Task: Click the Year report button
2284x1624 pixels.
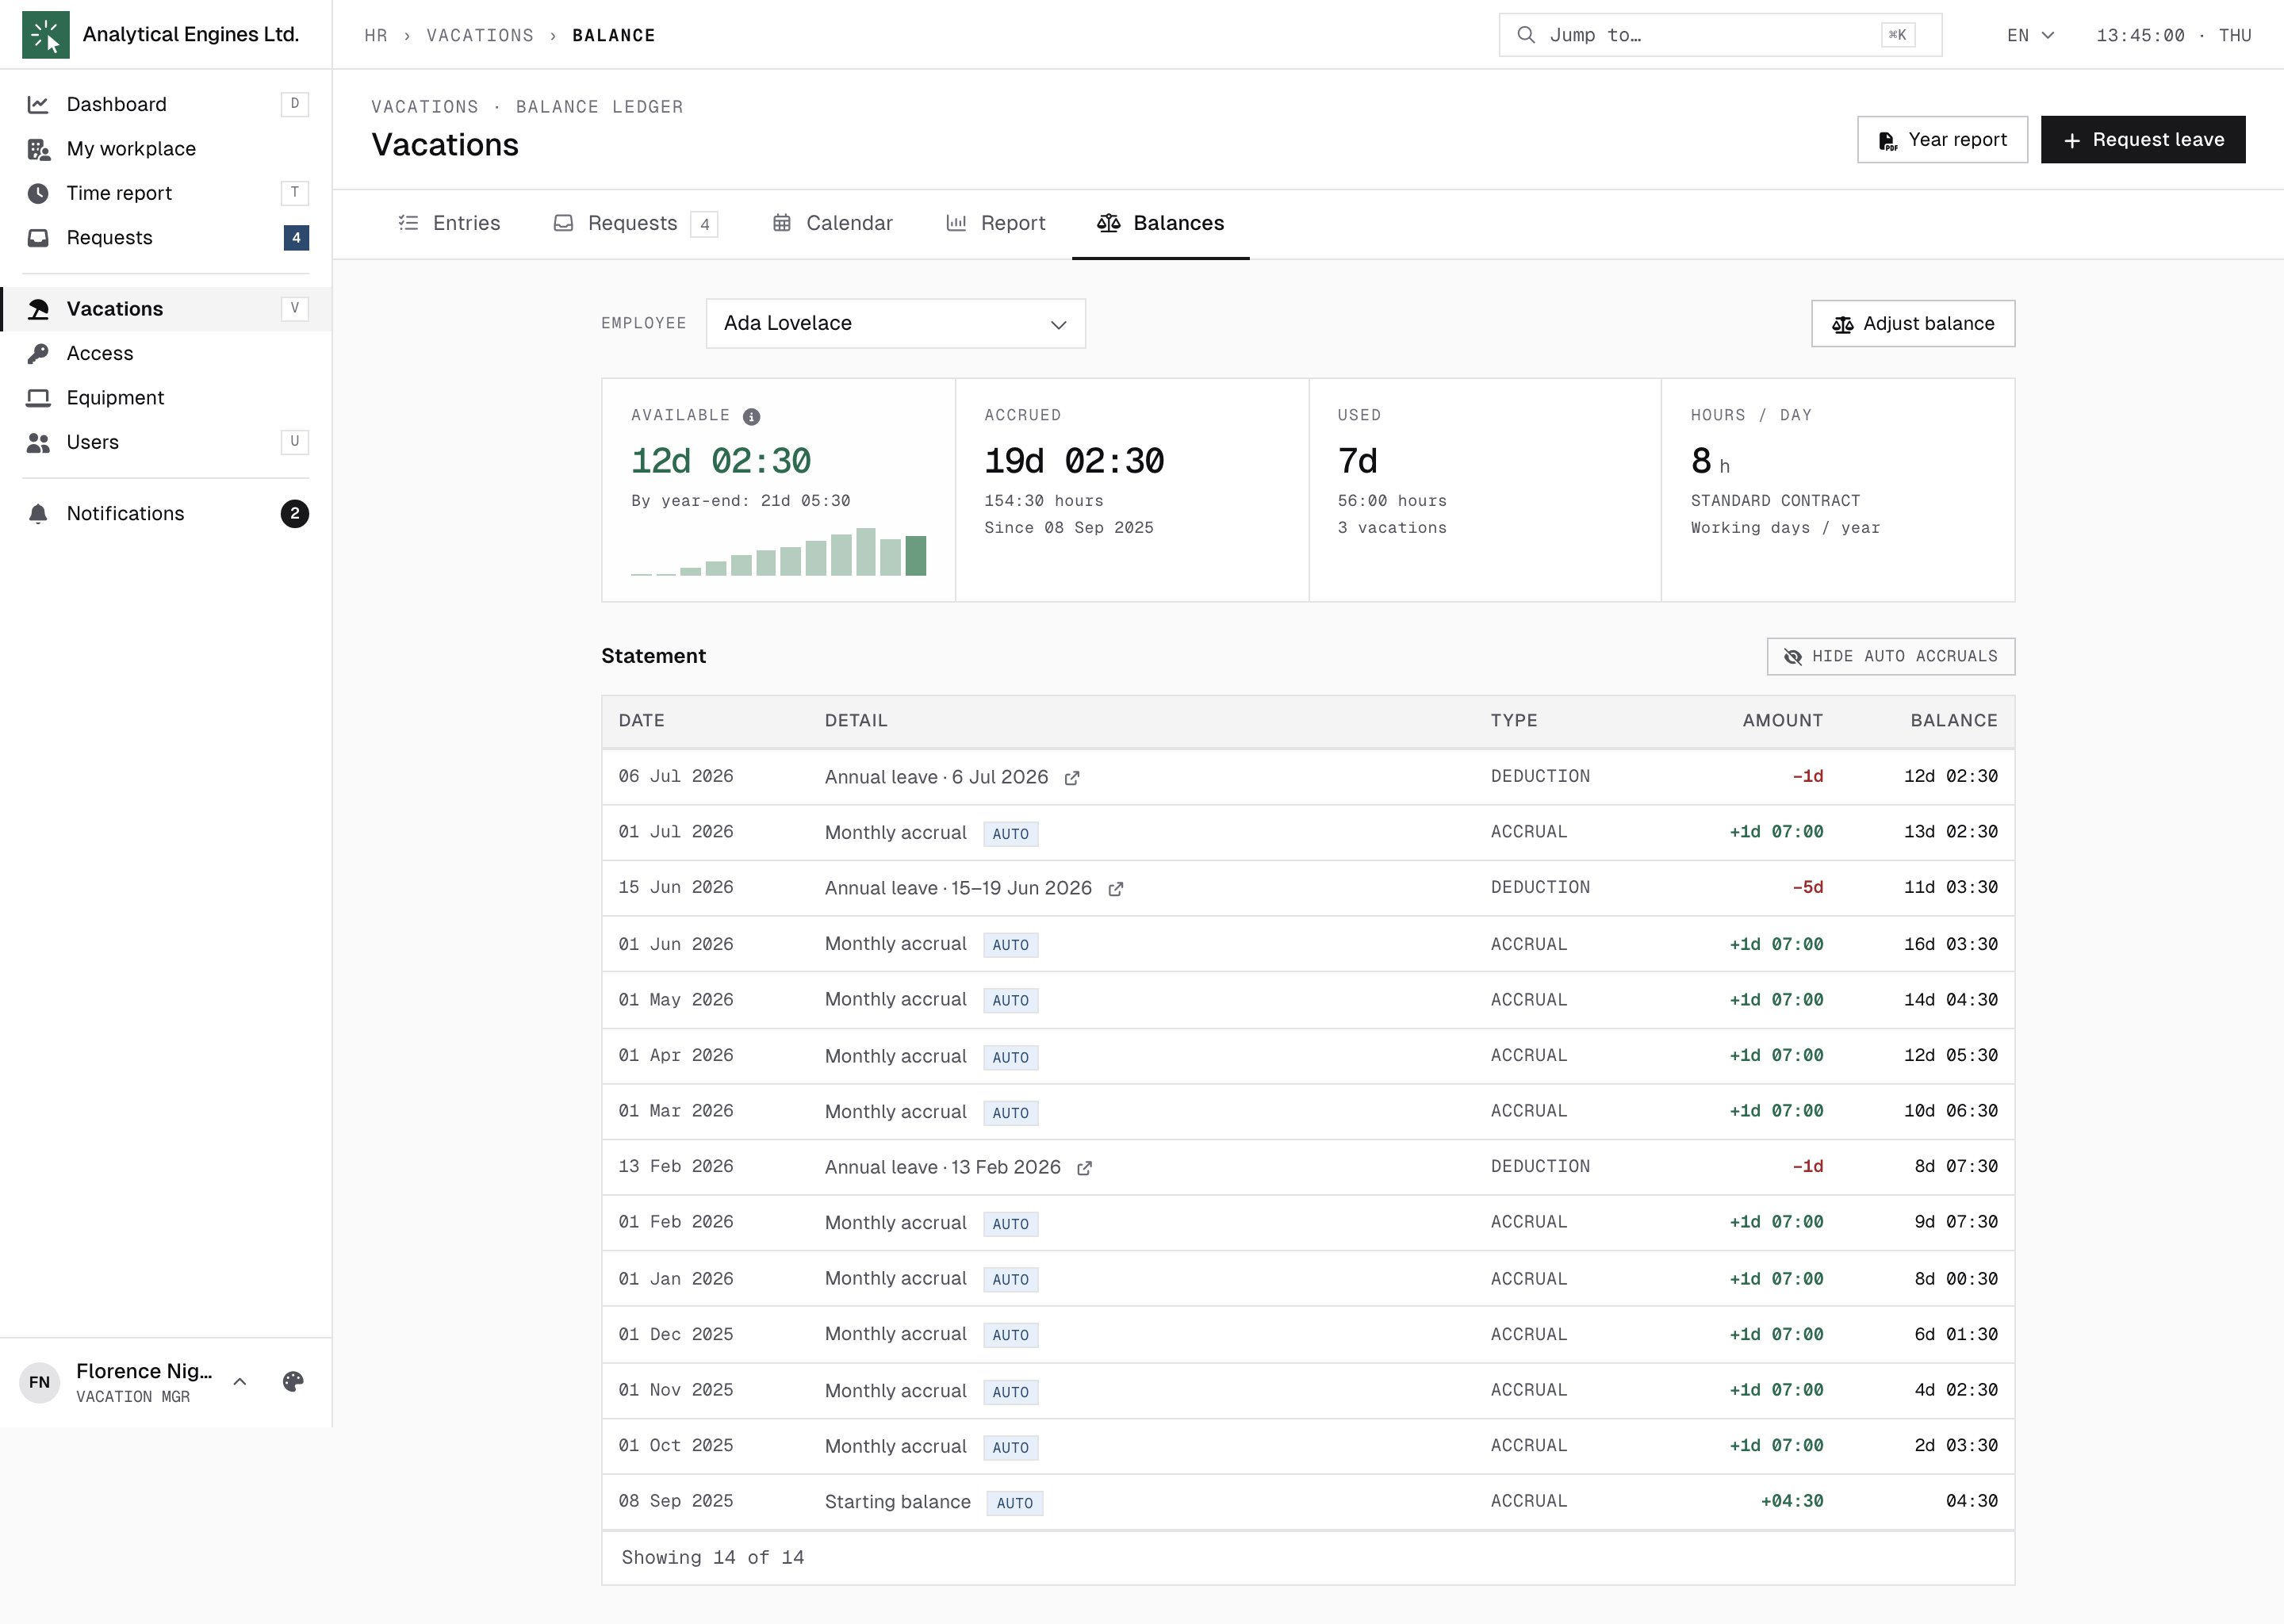Action: click(1942, 140)
